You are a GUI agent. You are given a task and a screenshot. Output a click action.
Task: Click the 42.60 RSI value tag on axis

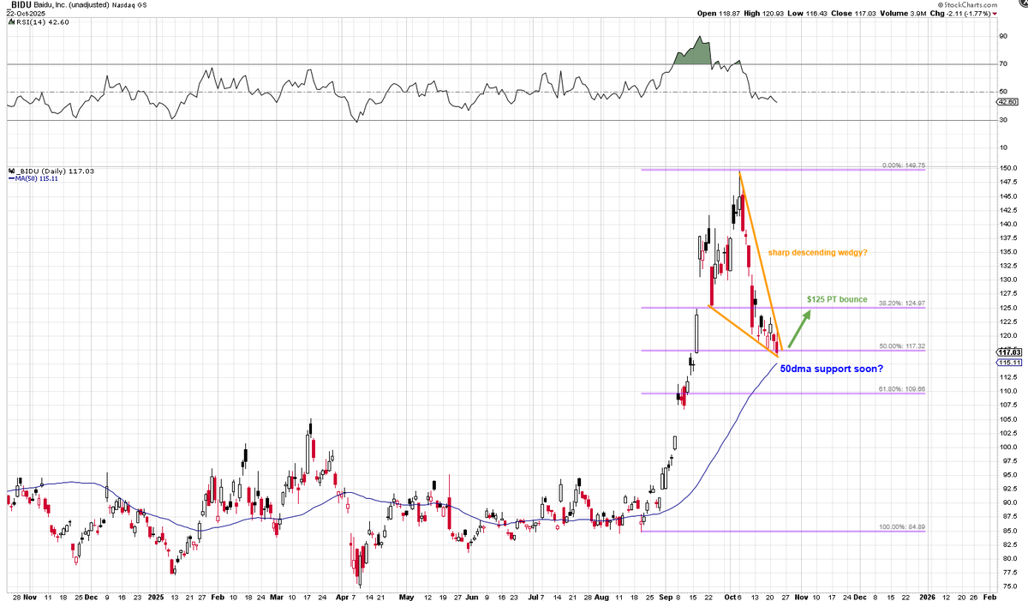1006,102
